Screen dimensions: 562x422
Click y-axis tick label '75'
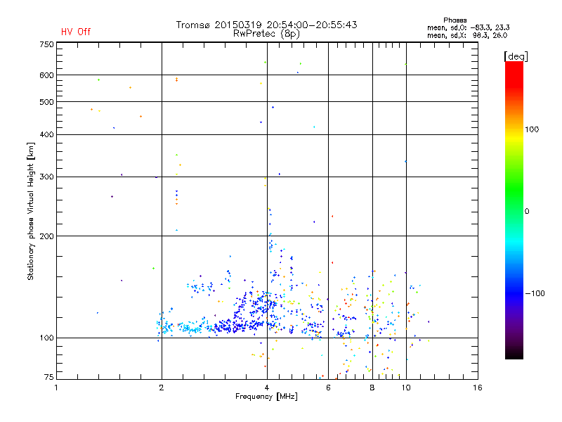(x=49, y=377)
